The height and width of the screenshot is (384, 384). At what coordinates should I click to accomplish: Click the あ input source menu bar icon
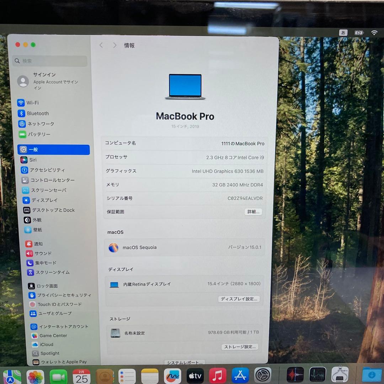343,33
